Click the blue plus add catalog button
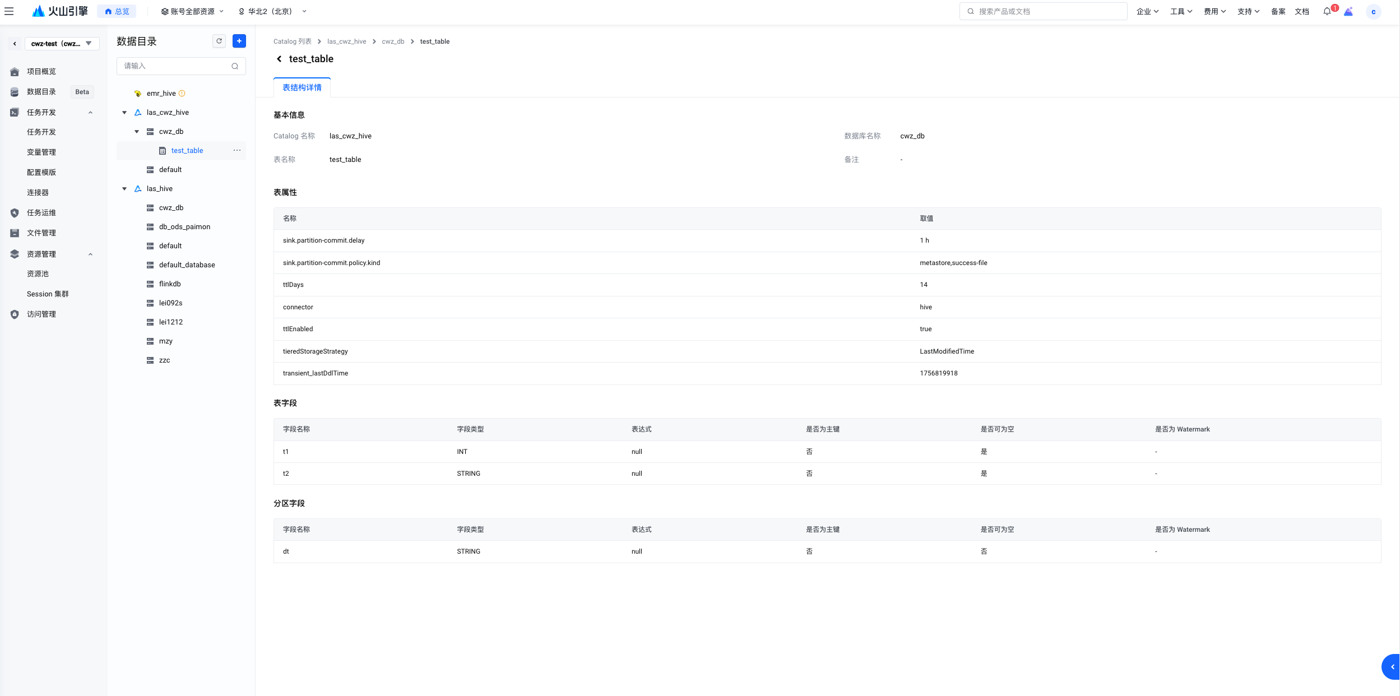The height and width of the screenshot is (696, 1400). pos(239,41)
